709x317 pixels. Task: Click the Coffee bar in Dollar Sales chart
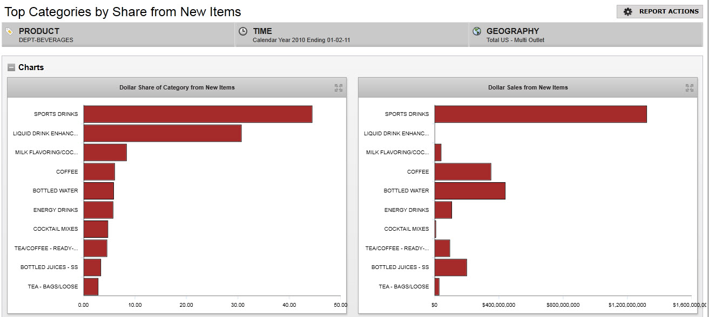pyautogui.click(x=462, y=171)
